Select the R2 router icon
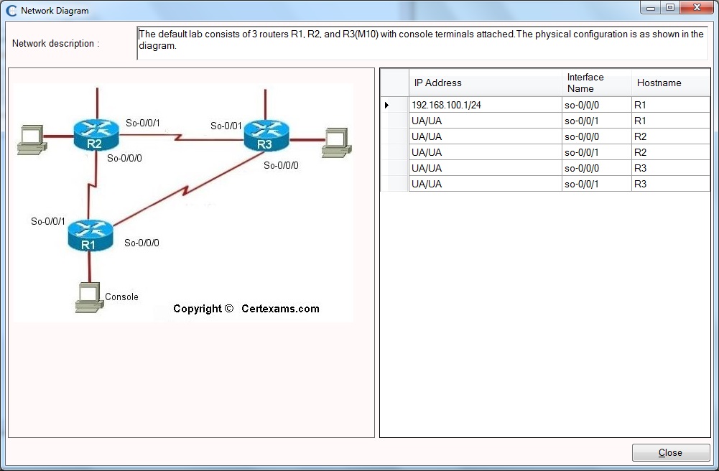The image size is (719, 471). (x=96, y=134)
